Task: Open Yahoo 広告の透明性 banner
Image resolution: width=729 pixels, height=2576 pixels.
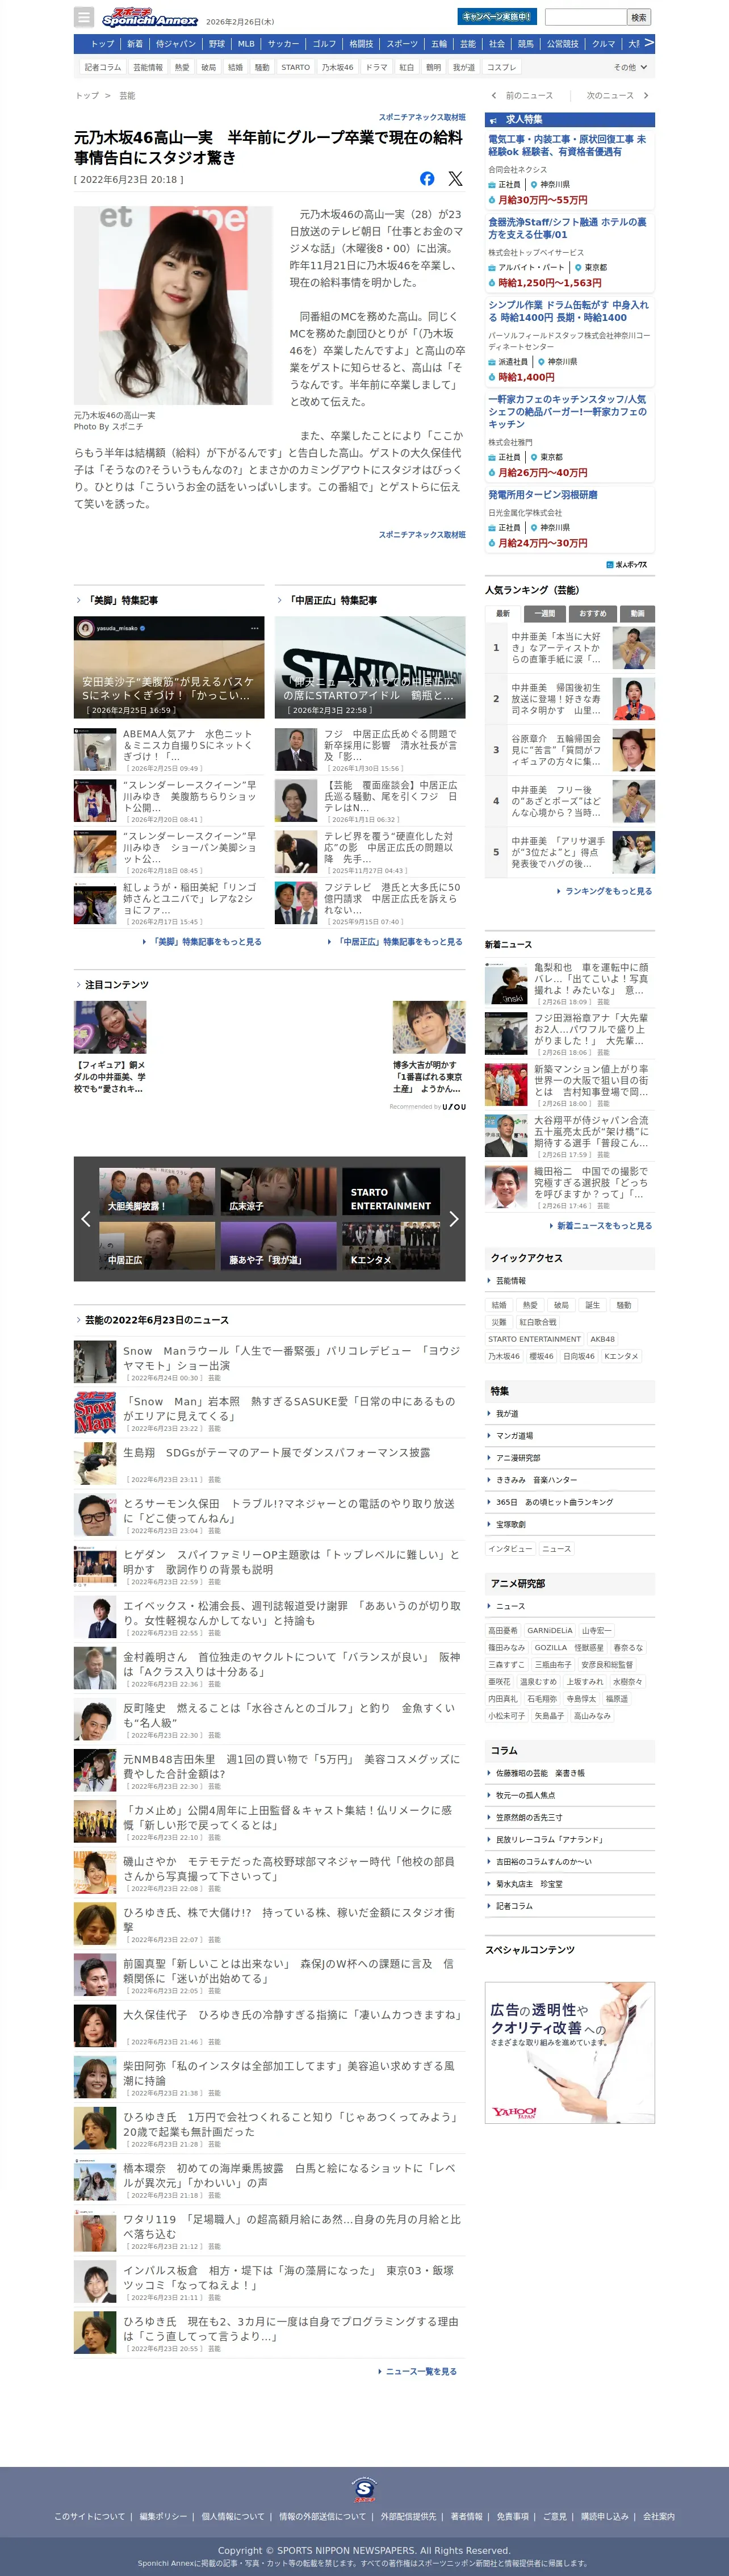Action: pyautogui.click(x=570, y=2053)
